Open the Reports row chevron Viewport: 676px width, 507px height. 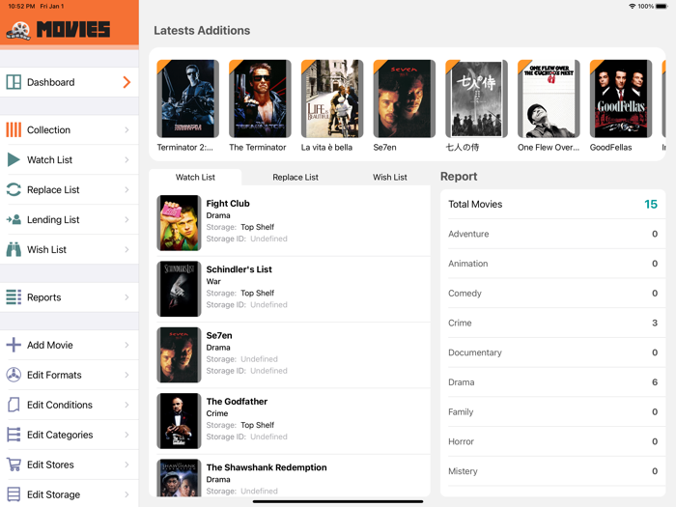[x=127, y=297]
